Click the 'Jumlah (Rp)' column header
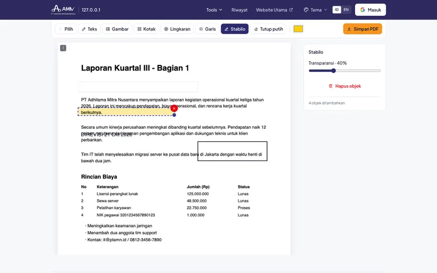Image resolution: width=437 pixels, height=273 pixels. coord(198,187)
